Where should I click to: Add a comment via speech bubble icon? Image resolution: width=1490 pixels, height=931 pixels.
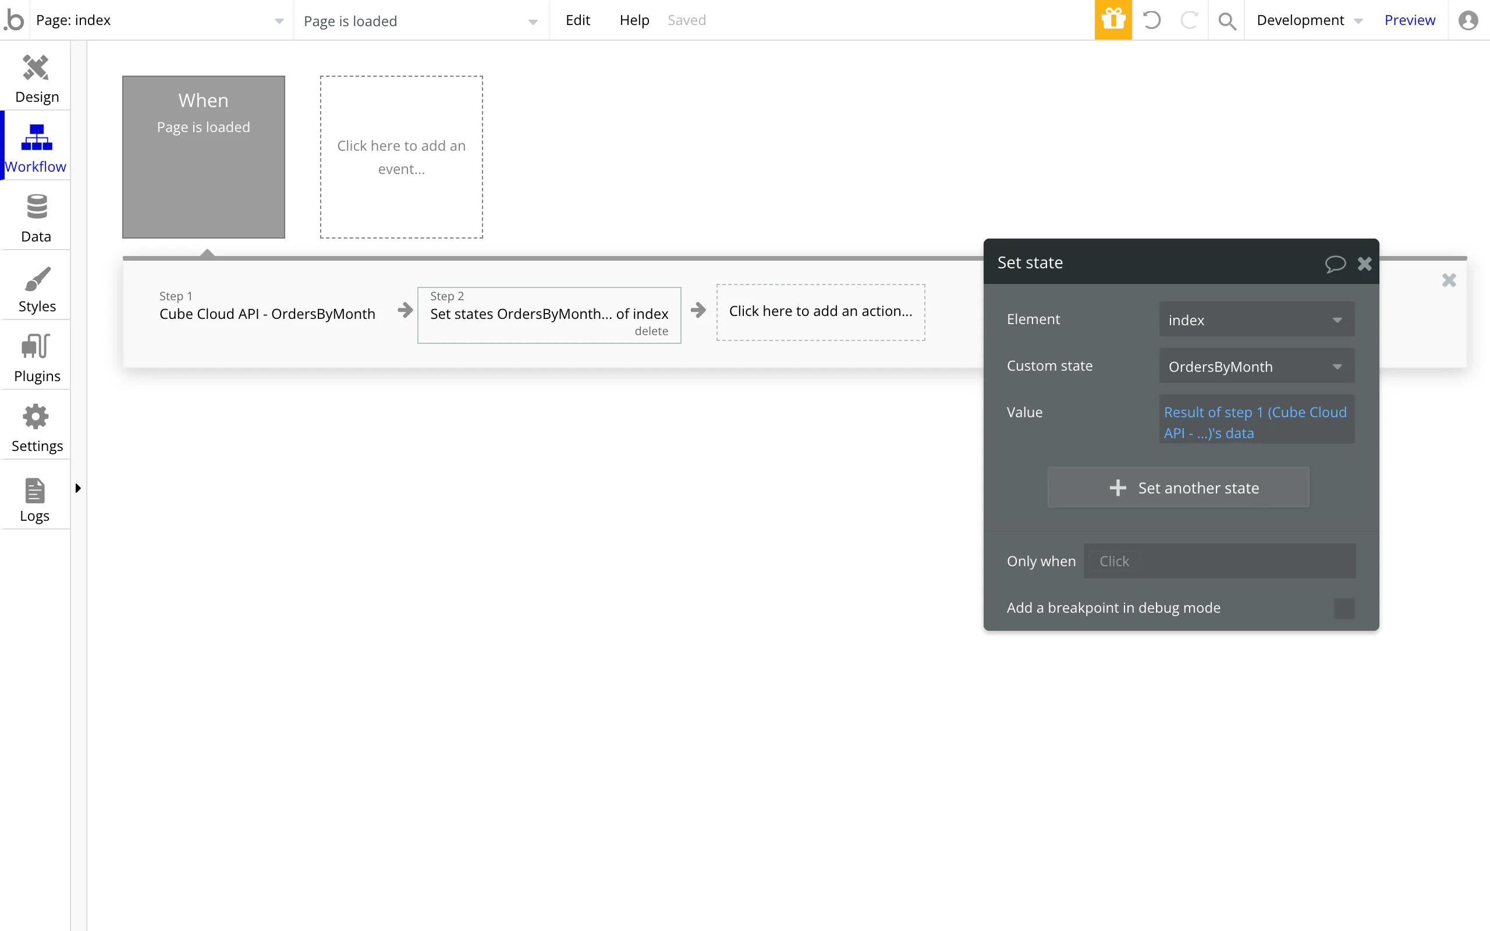pyautogui.click(x=1334, y=264)
